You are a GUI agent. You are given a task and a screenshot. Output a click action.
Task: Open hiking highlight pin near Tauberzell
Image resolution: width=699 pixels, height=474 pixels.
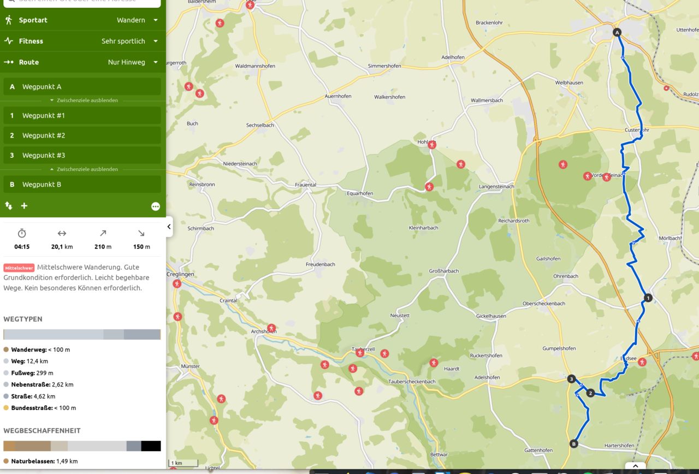click(360, 353)
